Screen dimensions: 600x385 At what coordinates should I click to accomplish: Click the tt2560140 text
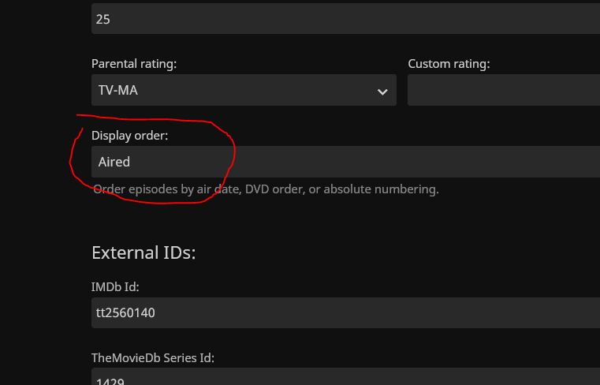(127, 312)
